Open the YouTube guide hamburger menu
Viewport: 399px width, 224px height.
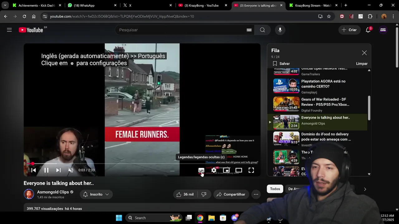coord(9,30)
